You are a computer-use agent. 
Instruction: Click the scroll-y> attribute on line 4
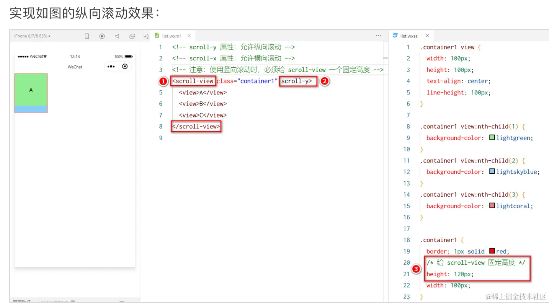point(297,81)
